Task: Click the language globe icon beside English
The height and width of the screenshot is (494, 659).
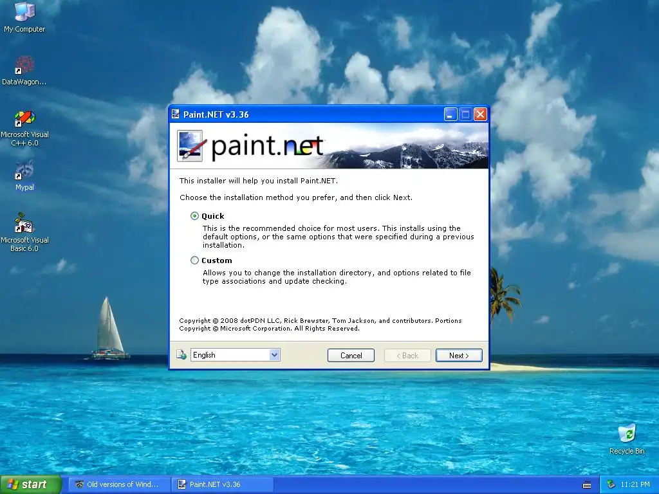Action: [x=181, y=355]
